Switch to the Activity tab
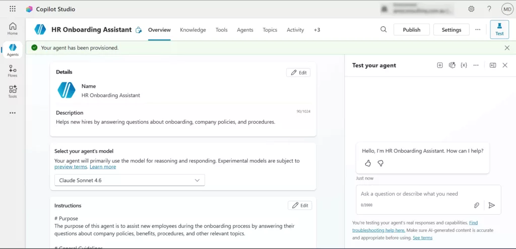 tap(295, 30)
